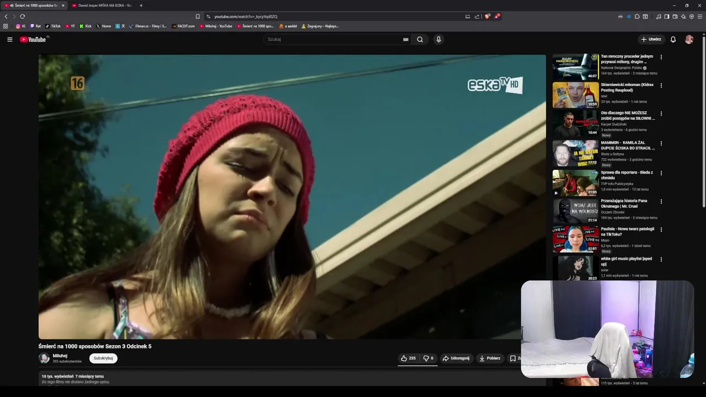Viewport: 706px width, 397px height.
Task: Open the X Home bookmark
Action: pos(103,26)
